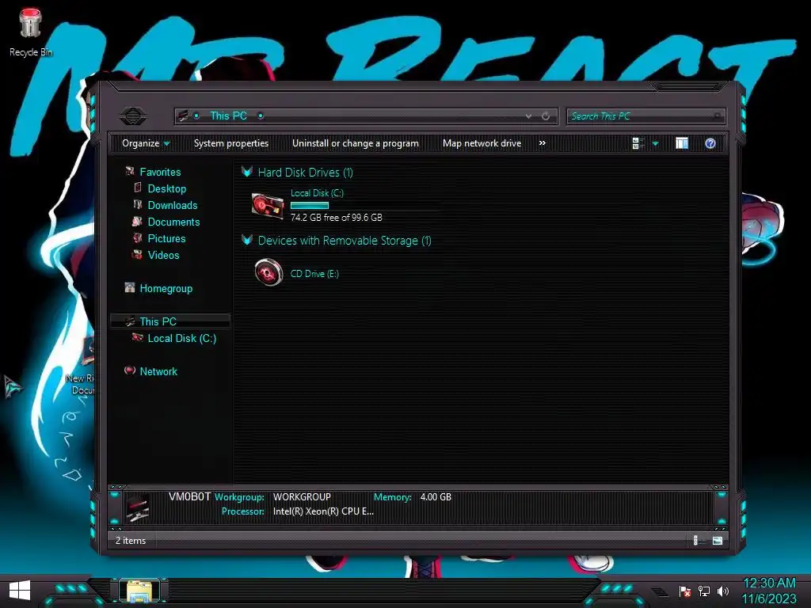Click the network tray icon
This screenshot has height=608, width=811.
click(704, 591)
